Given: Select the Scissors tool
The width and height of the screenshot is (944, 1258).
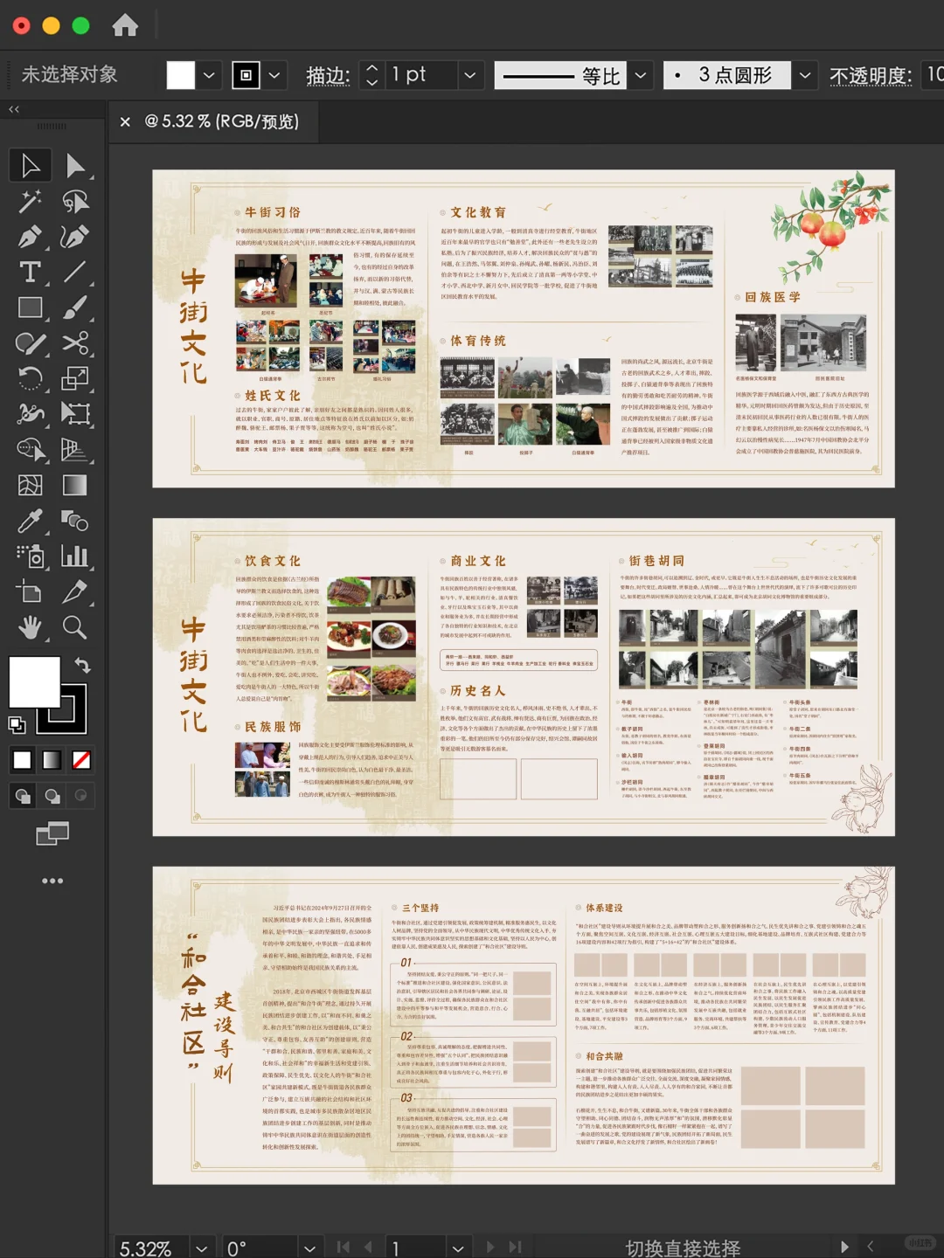Looking at the screenshot, I should click(x=75, y=343).
